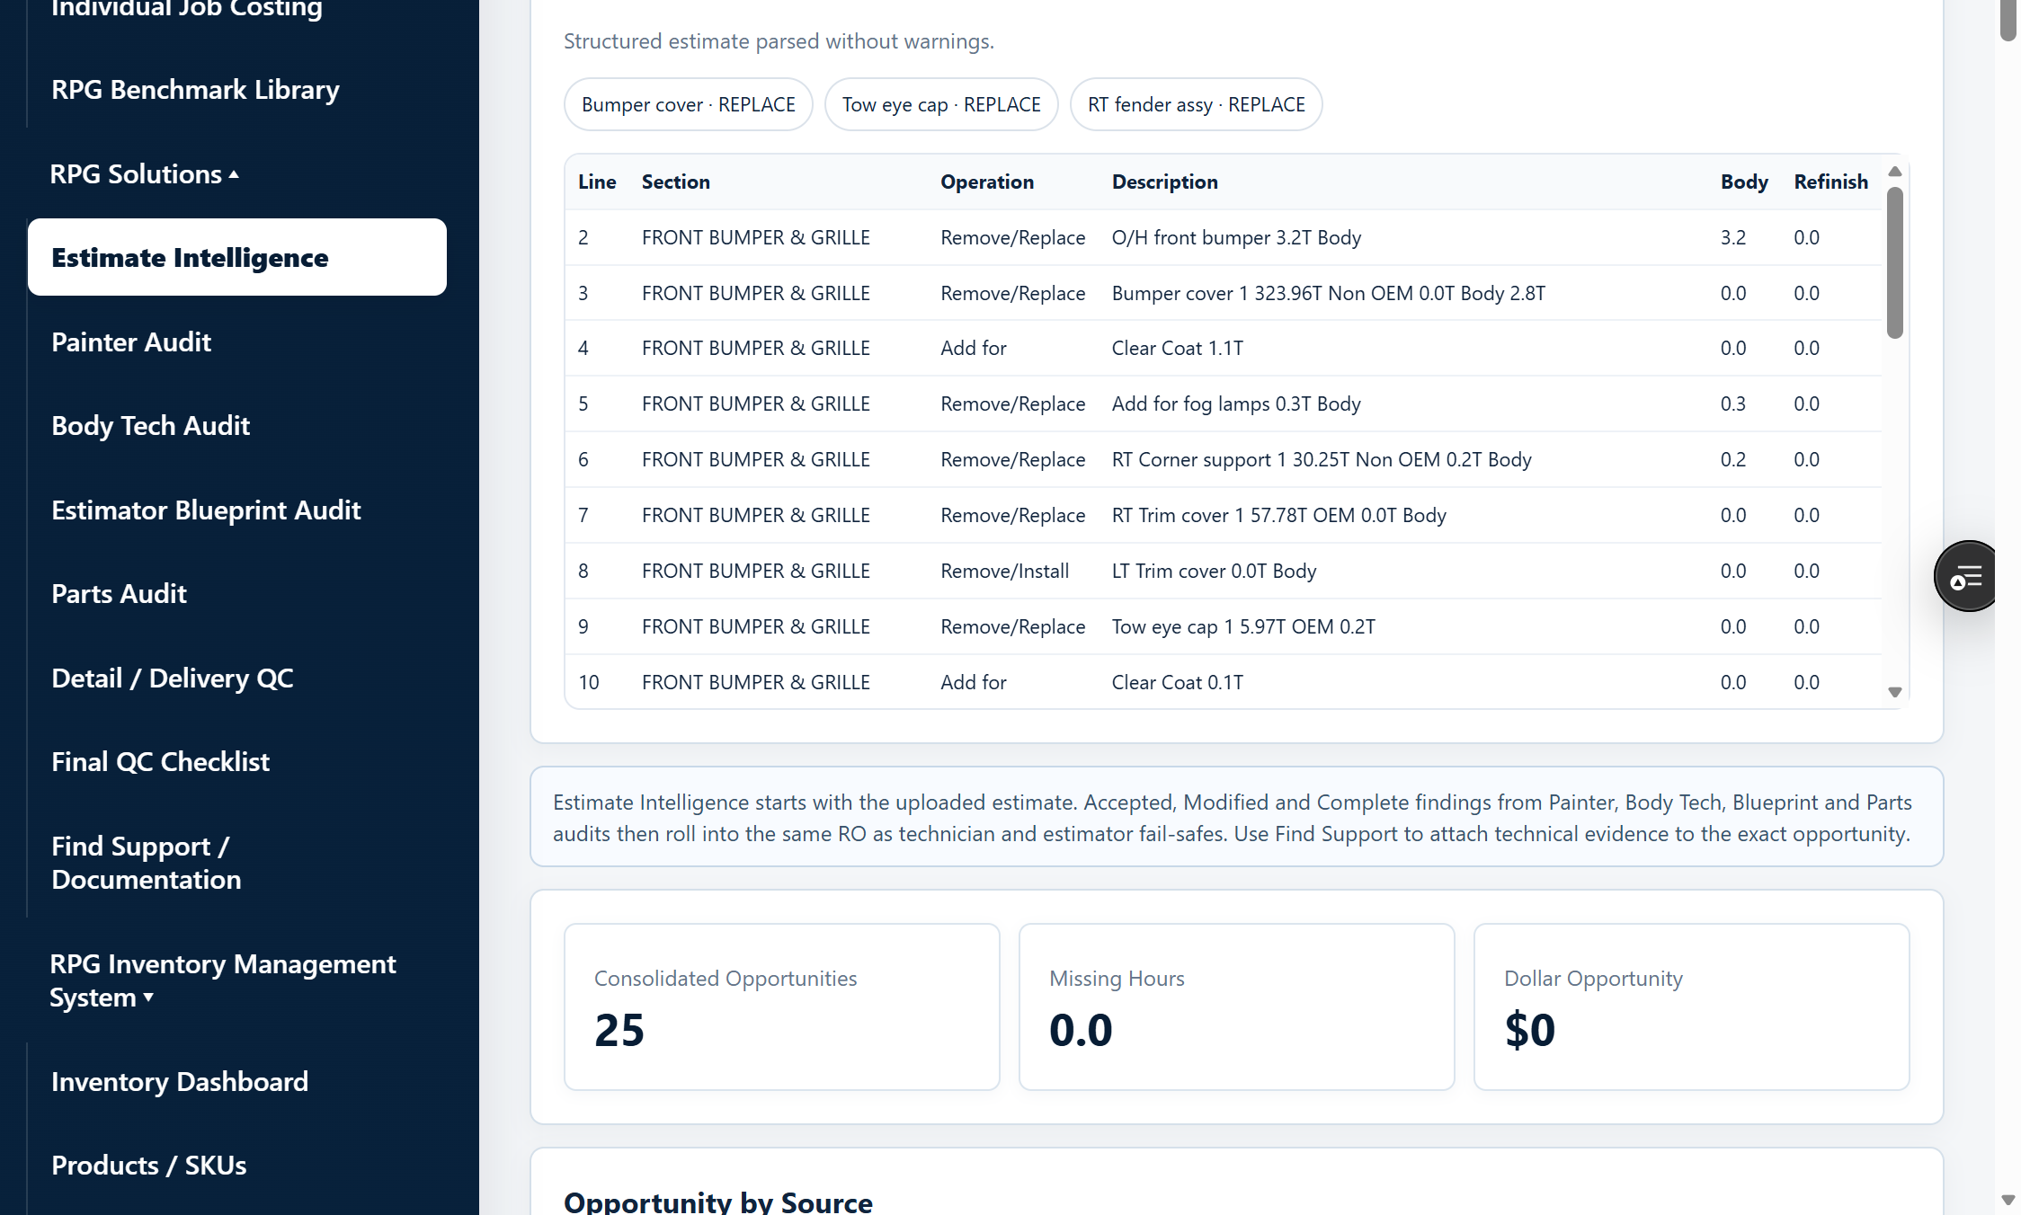Click the table scroll-down arrow
The height and width of the screenshot is (1215, 2021).
[1895, 692]
